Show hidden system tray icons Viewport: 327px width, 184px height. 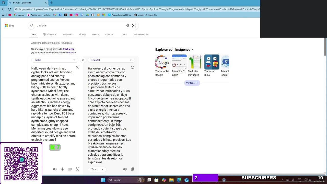pyautogui.click(x=282, y=180)
